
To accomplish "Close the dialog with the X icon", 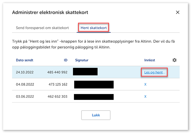I will (x=177, y=12).
